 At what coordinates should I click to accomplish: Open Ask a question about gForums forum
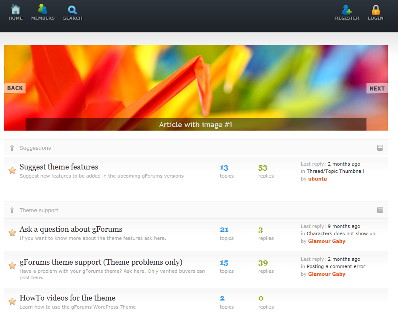[71, 229]
